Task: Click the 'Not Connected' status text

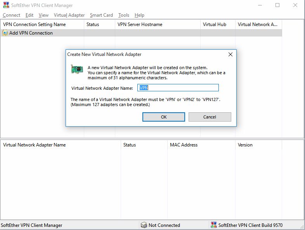Action: point(164,225)
